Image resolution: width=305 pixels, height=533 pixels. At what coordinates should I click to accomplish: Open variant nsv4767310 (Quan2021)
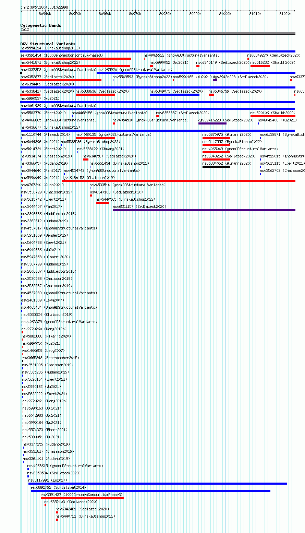pyautogui.click(x=42, y=185)
